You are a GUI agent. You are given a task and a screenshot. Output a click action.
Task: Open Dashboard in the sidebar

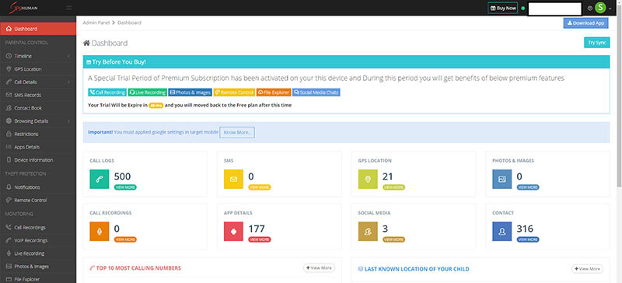pos(38,29)
